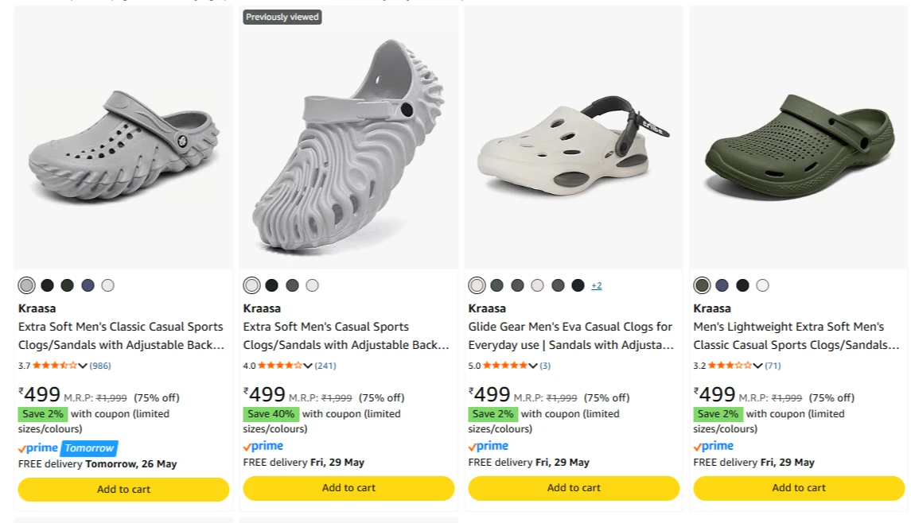Select the black swatch under the first clog
Screen dimensions: 911x523
point(48,285)
